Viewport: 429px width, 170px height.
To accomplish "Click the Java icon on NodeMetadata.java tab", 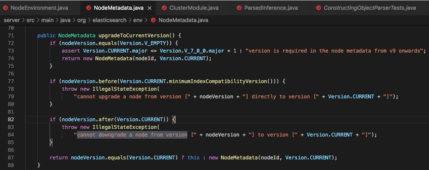I will pyautogui.click(x=88, y=8).
